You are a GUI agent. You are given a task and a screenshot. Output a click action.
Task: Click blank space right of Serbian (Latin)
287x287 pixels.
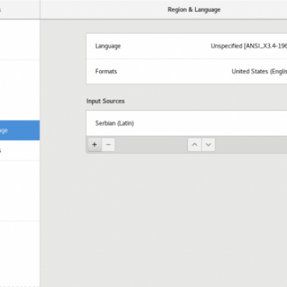point(210,123)
